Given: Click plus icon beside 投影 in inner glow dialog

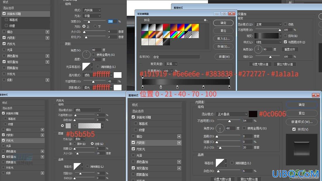Looking at the screenshot, I should tap(42, 173).
